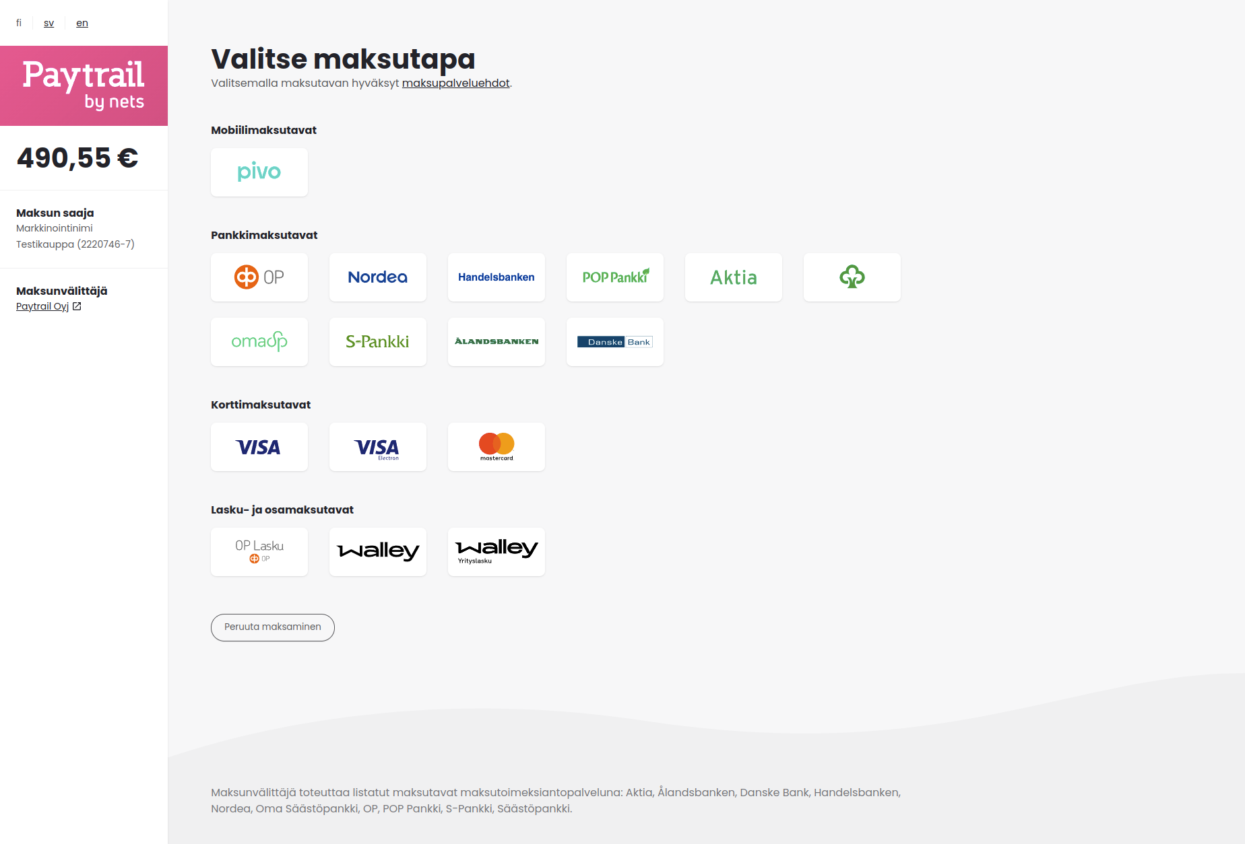
Task: Pay with Mastercard
Action: coord(497,447)
